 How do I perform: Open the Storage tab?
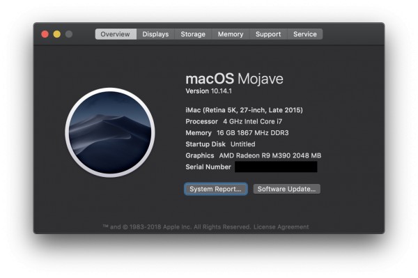pyautogui.click(x=193, y=34)
